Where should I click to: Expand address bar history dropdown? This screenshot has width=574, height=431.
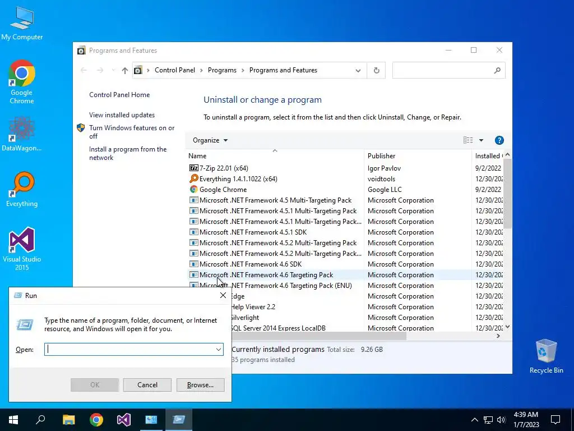coord(358,70)
